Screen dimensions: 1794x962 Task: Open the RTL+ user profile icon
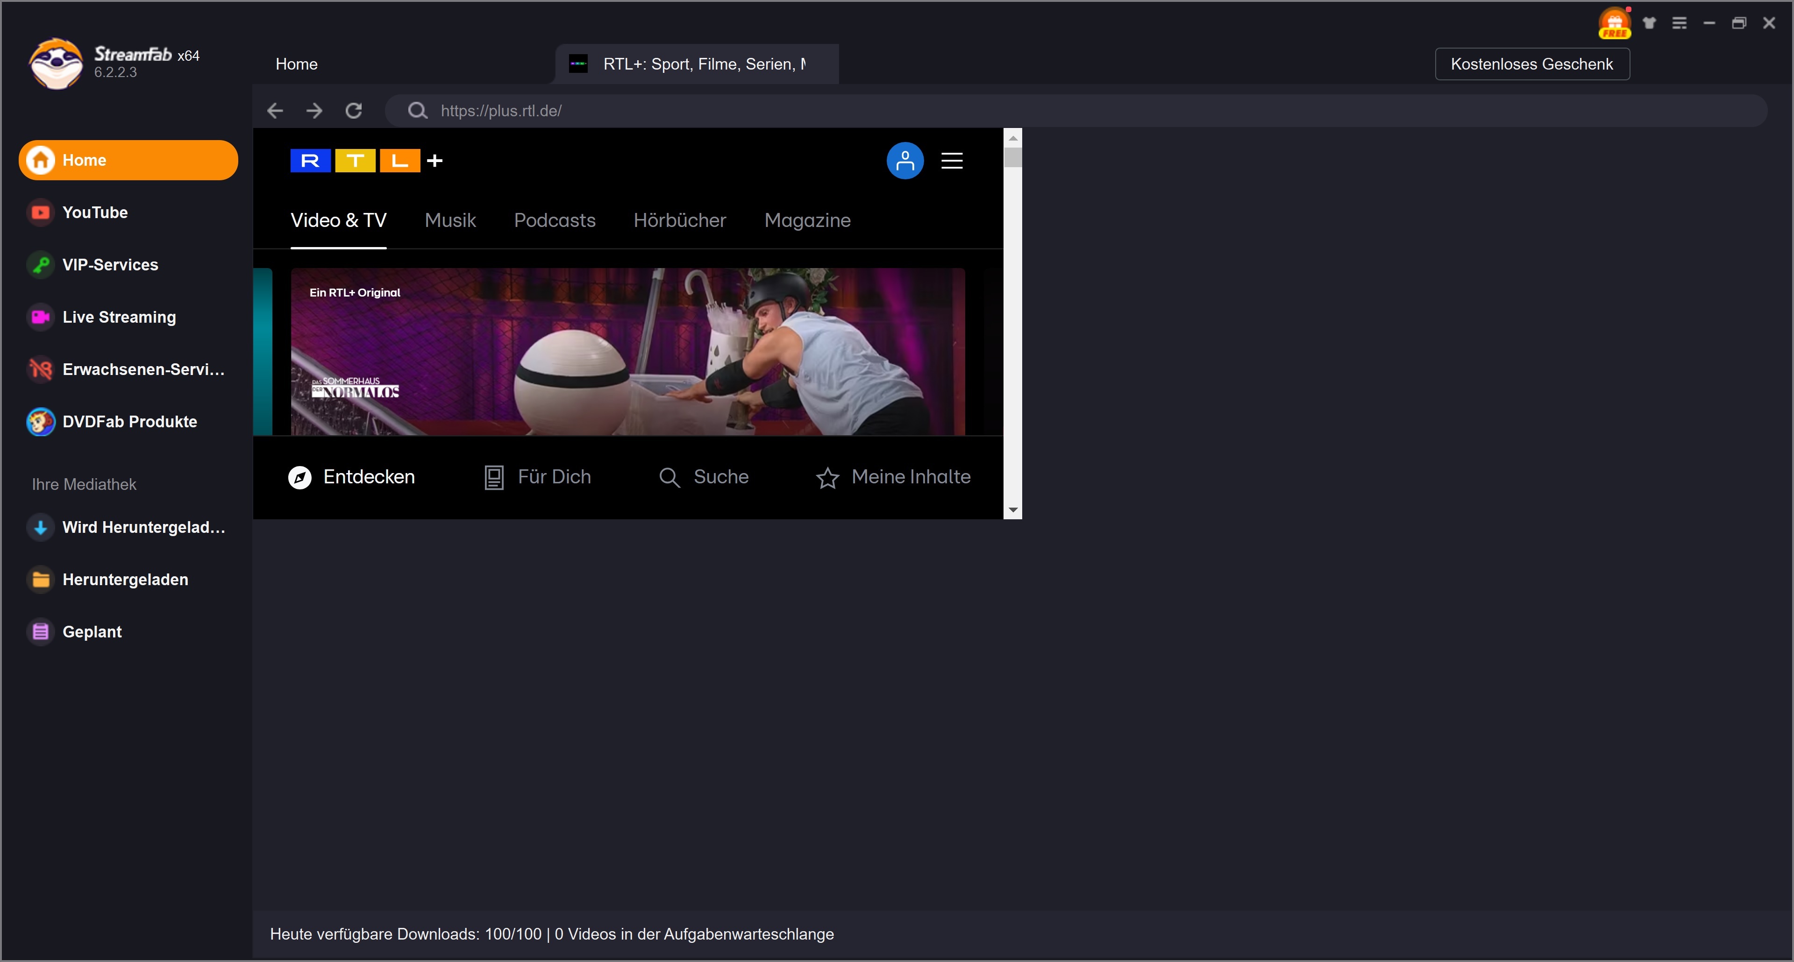(x=904, y=161)
